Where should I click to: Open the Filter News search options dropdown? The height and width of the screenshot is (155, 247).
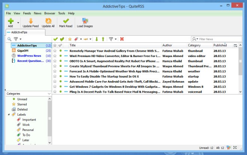tap(195, 39)
